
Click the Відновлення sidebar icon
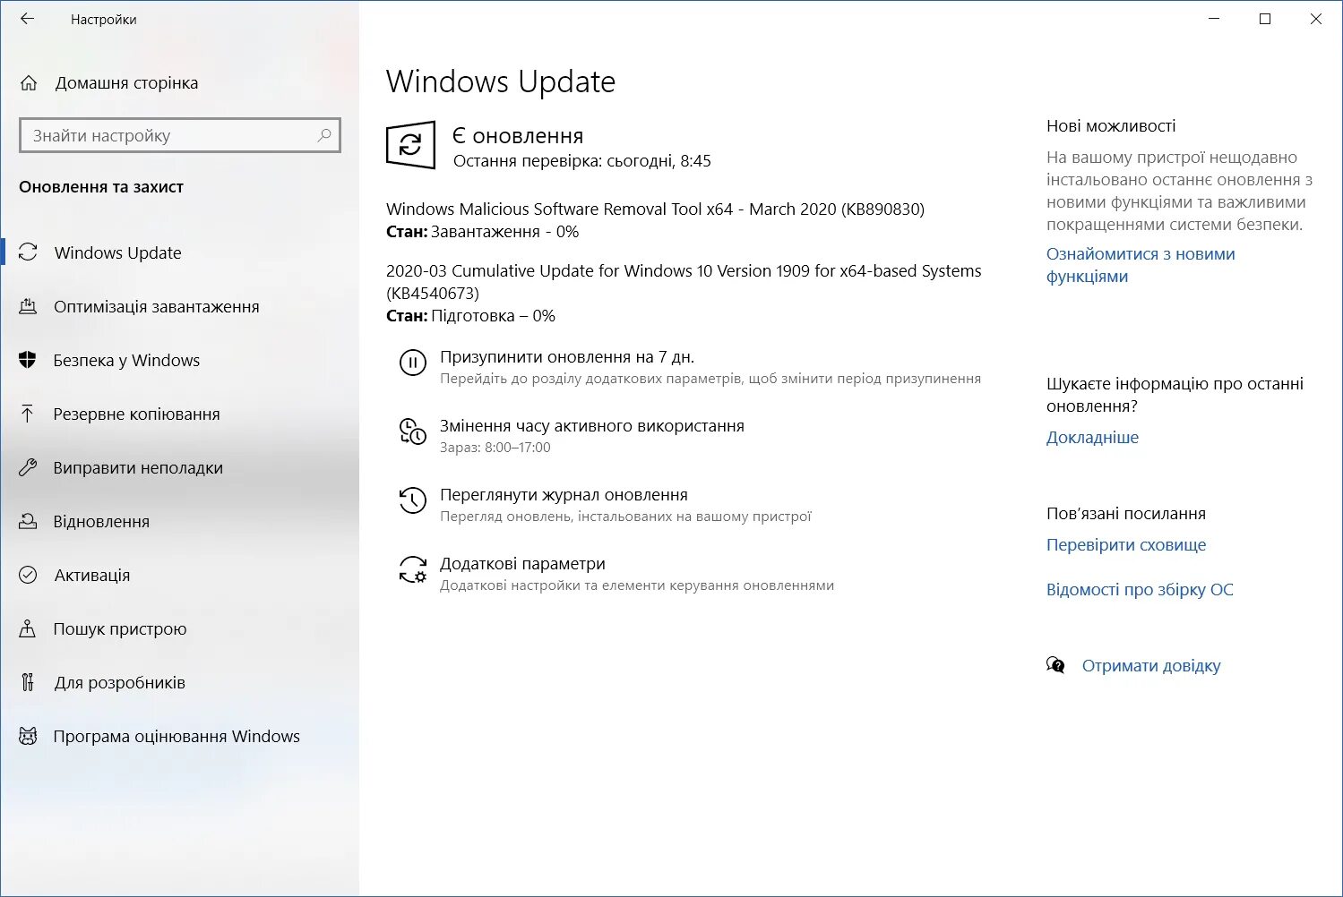28,521
